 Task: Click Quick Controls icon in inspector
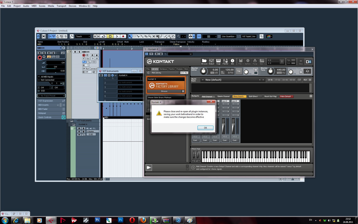click(x=63, y=117)
